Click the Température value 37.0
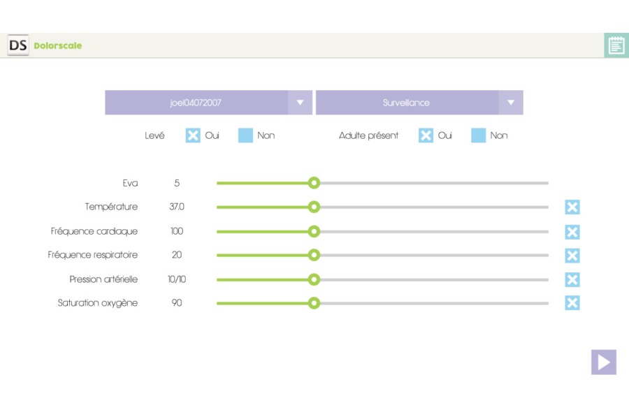The height and width of the screenshot is (419, 629). (177, 207)
